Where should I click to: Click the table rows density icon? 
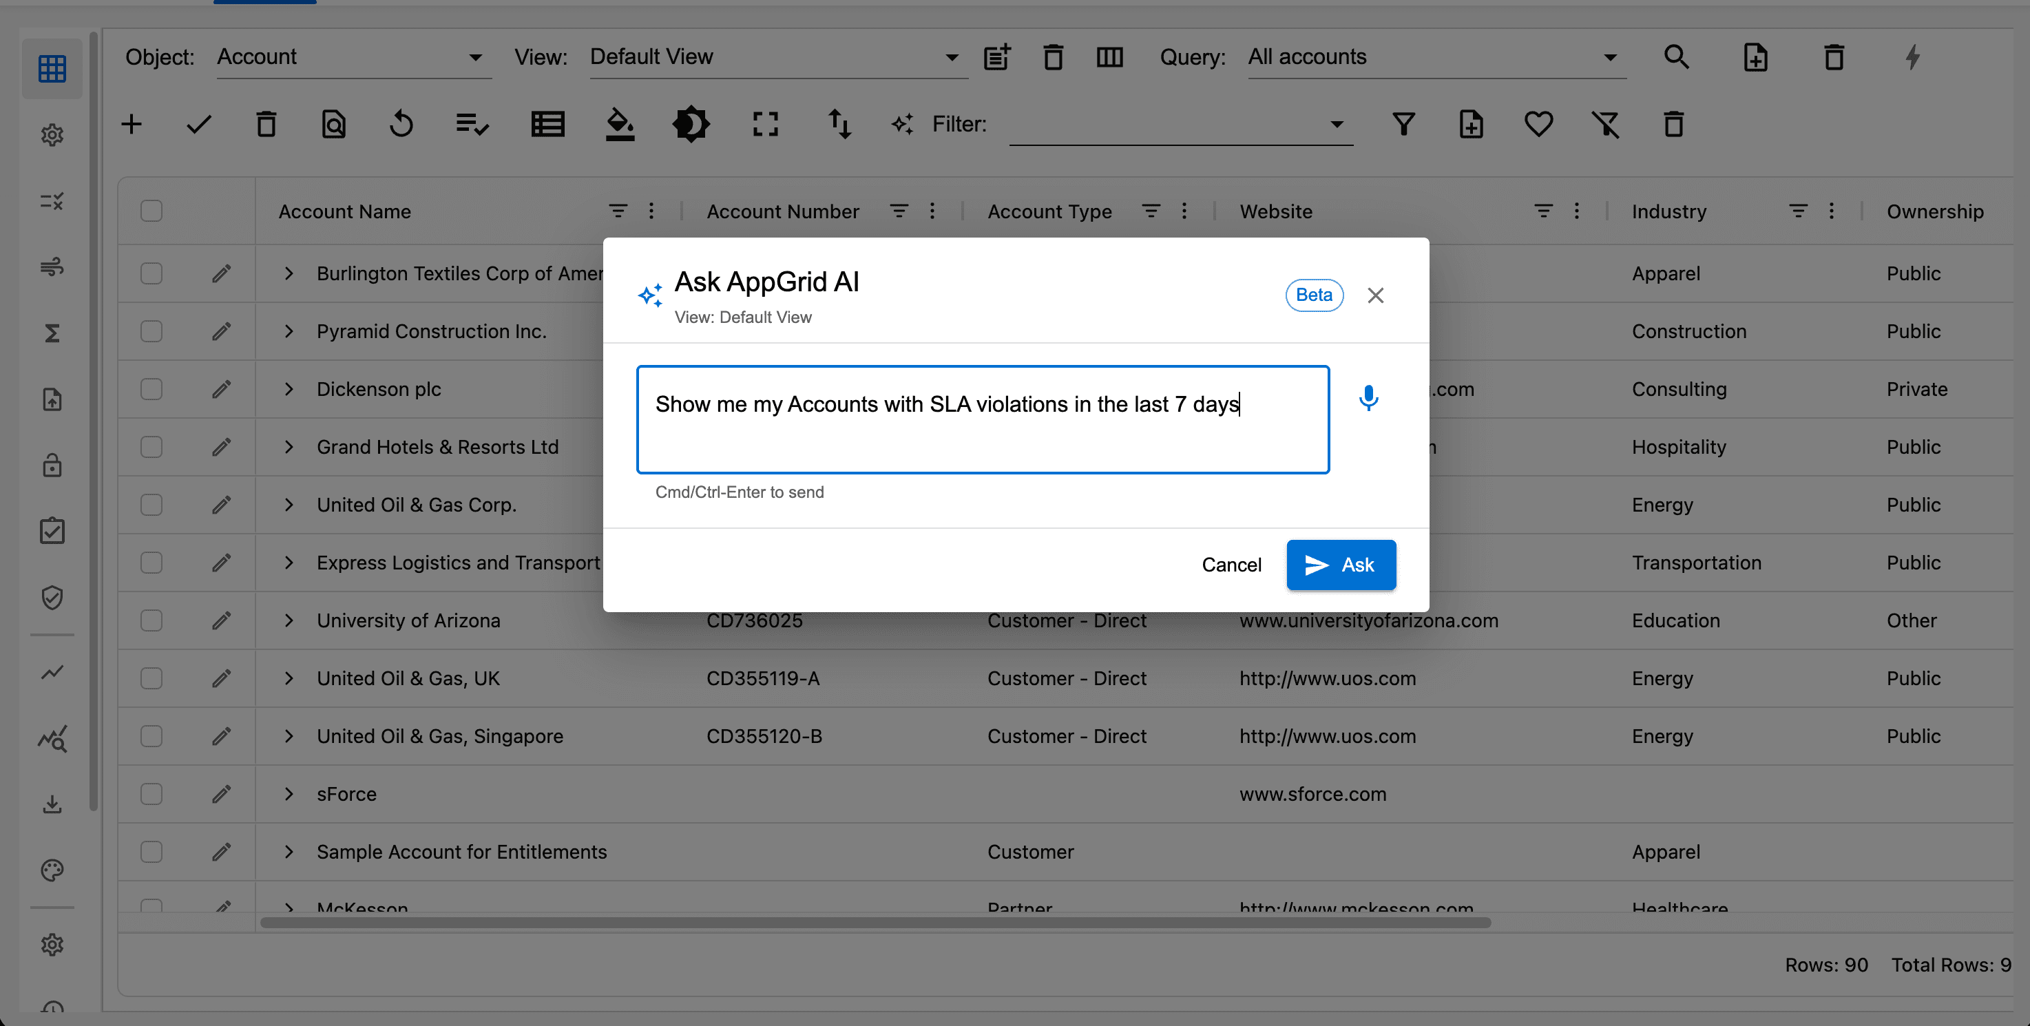pos(547,124)
